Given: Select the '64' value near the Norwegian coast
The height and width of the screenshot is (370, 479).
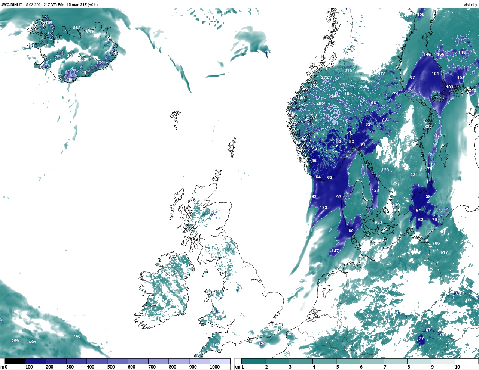Looking at the screenshot, I should [x=318, y=177].
